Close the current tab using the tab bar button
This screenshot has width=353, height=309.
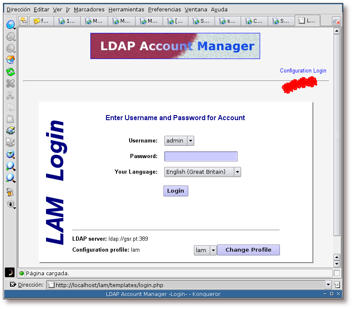tap(337, 21)
